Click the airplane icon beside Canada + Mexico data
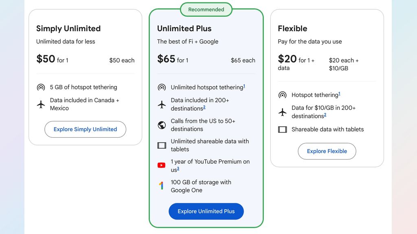 coord(41,104)
